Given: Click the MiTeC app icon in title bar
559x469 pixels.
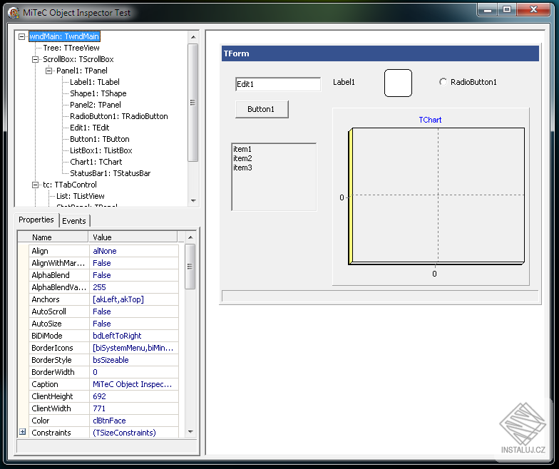Looking at the screenshot, I should coord(14,13).
